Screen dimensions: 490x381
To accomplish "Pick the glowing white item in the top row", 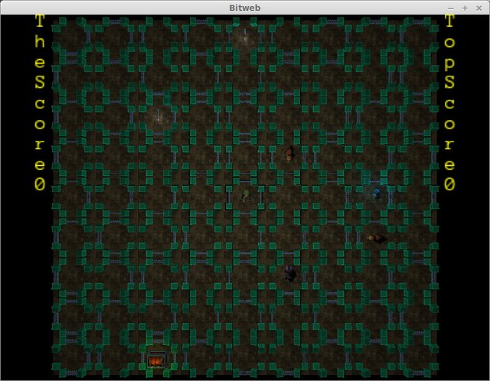I will (x=245, y=36).
